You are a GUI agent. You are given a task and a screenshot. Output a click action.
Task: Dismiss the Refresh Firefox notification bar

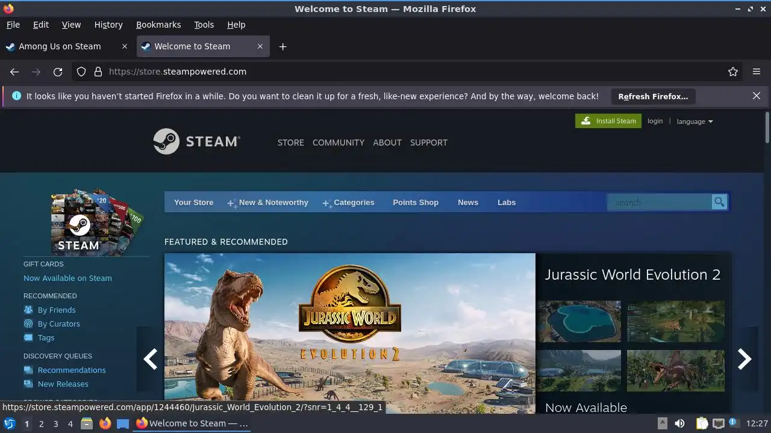click(757, 96)
